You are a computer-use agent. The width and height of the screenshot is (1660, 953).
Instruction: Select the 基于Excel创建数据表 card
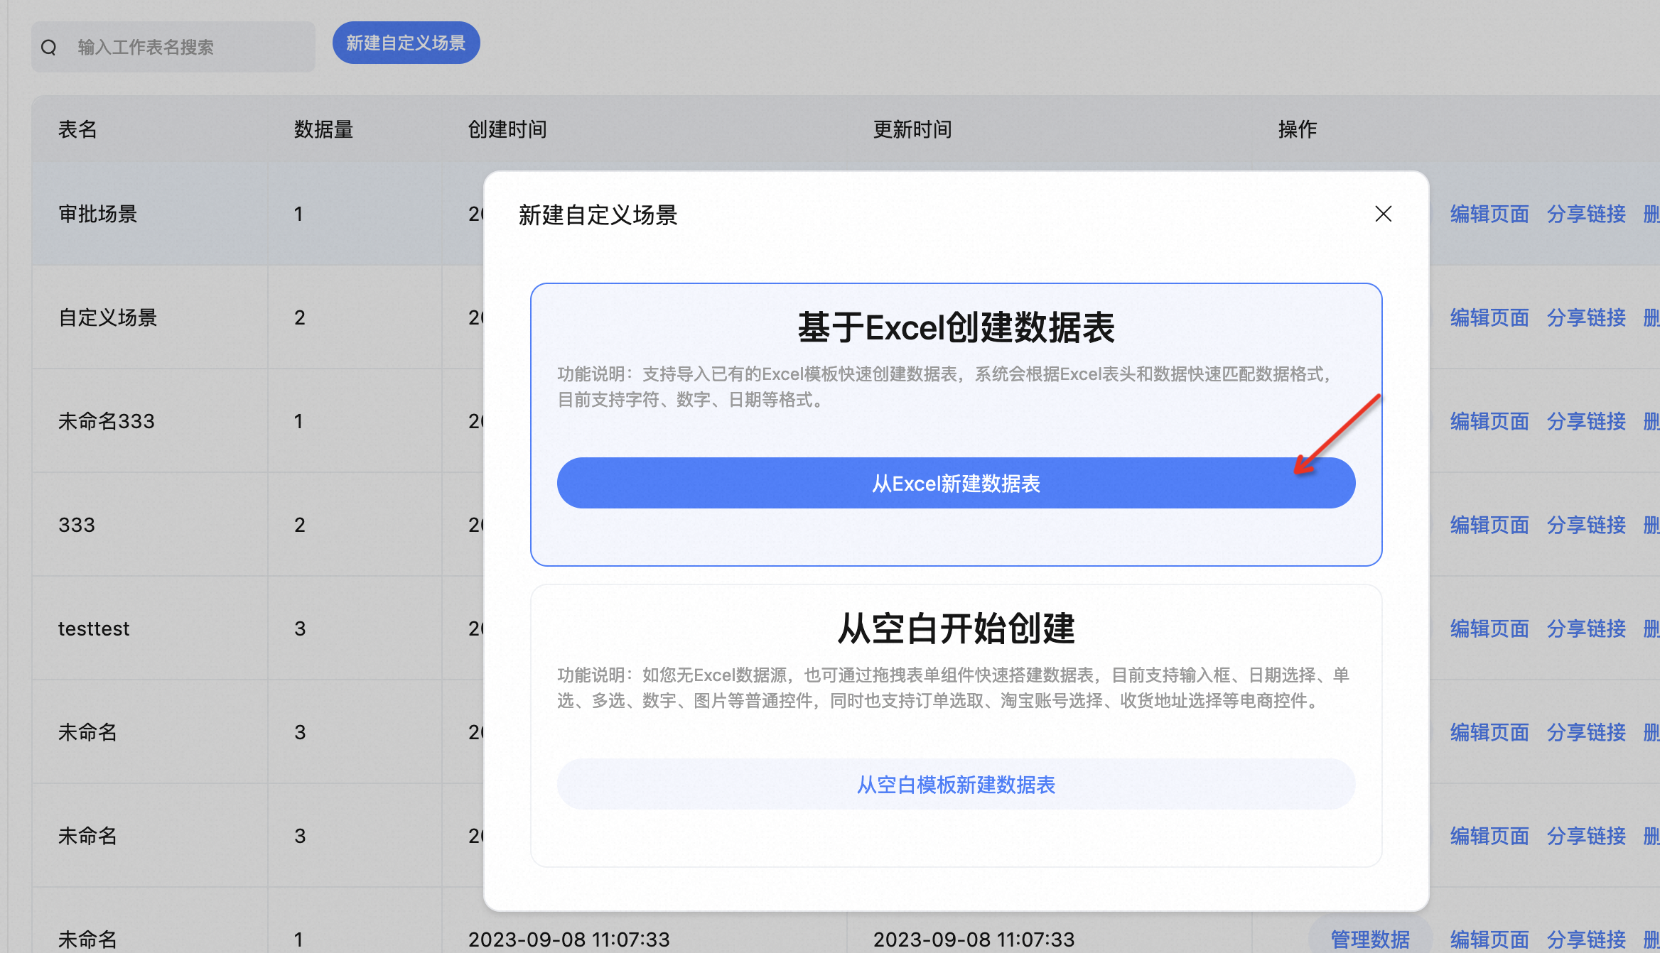tap(956, 328)
